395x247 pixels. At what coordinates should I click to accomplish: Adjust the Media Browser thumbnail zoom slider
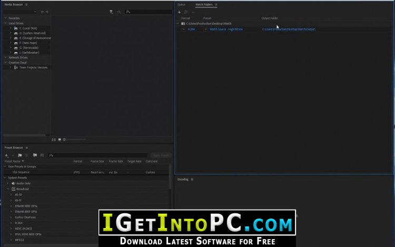[74, 140]
